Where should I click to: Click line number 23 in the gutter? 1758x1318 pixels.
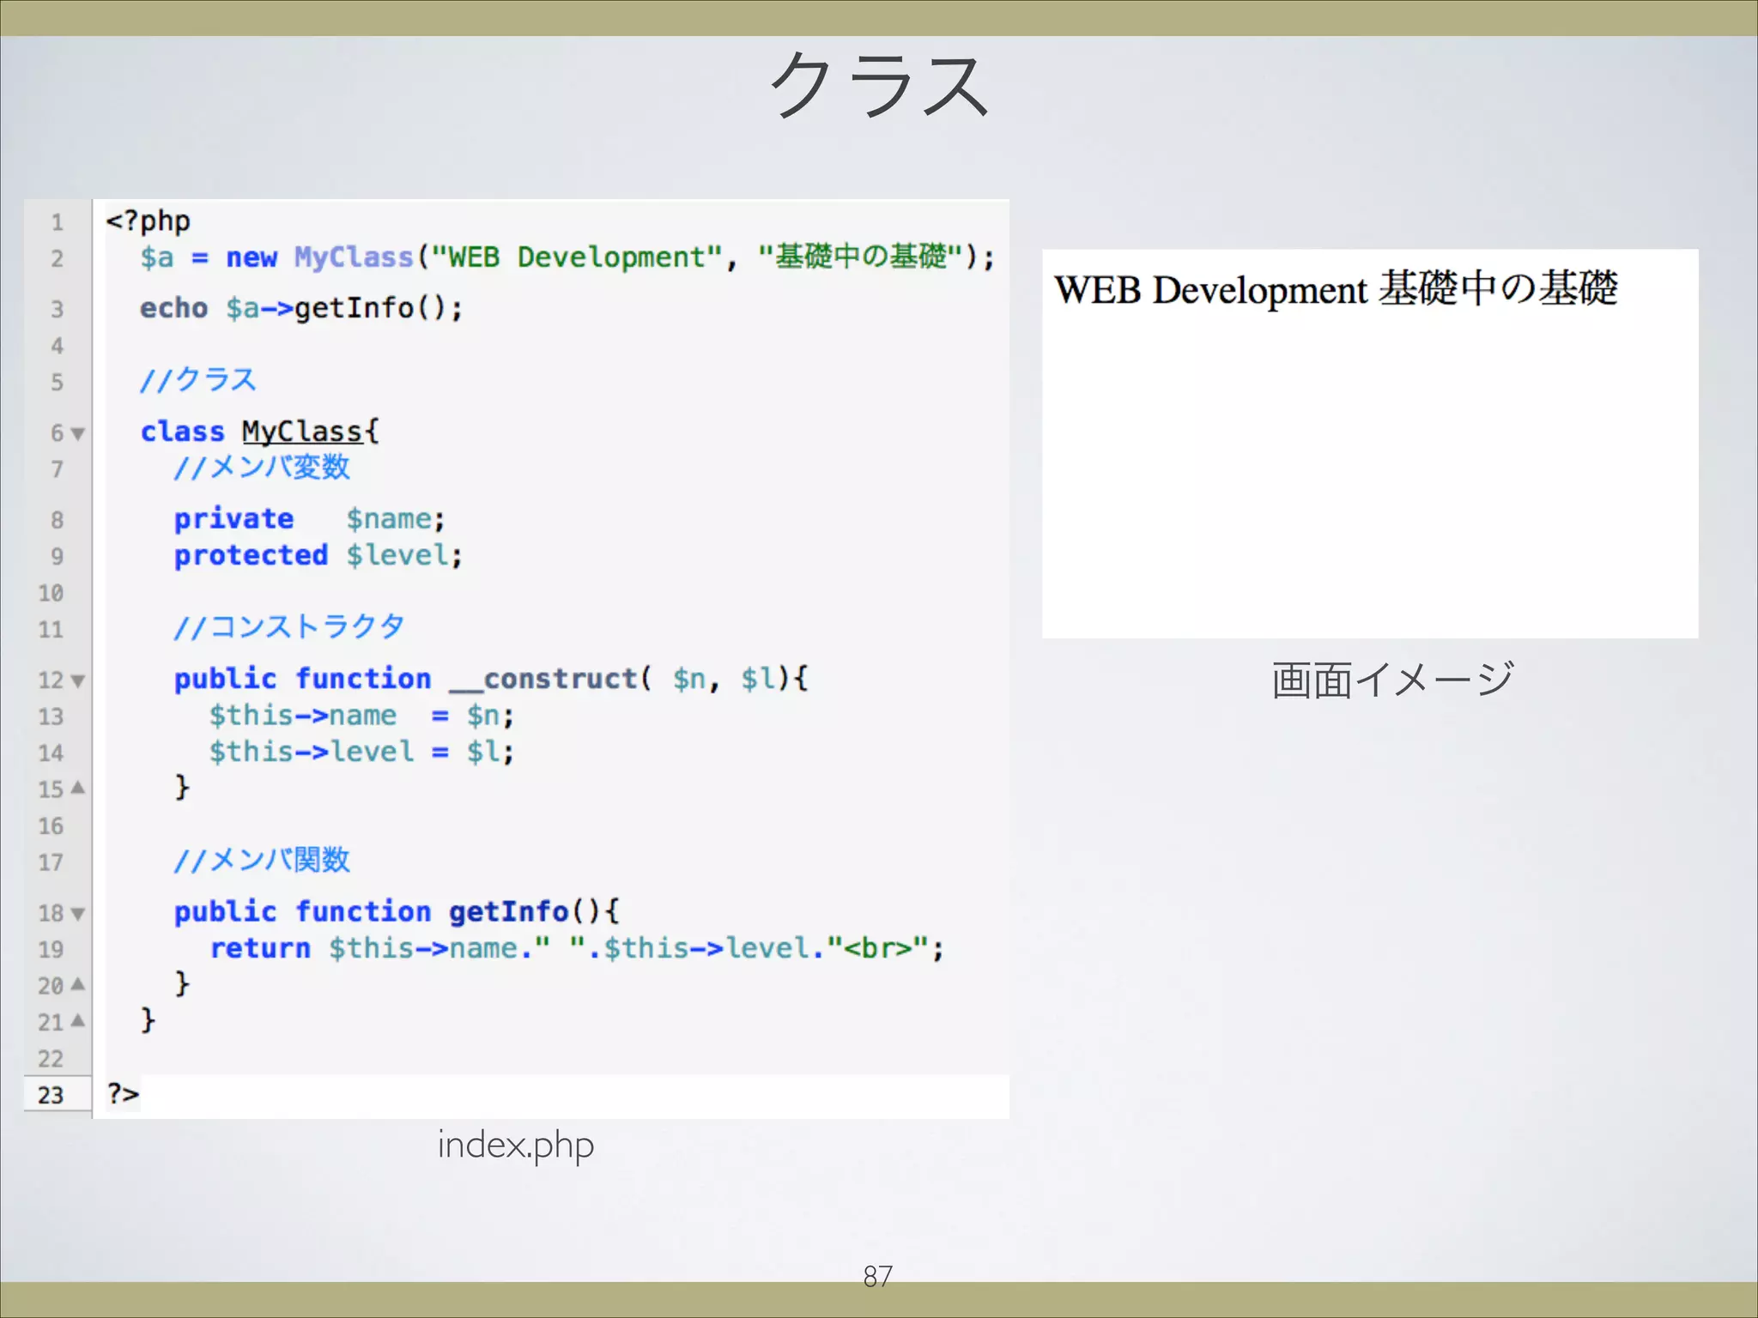(x=51, y=1096)
